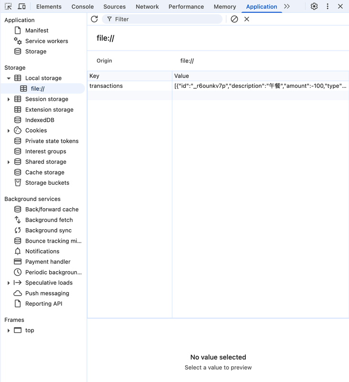This screenshot has width=349, height=382.
Task: Toggle the device toolbar icon
Action: tap(21, 6)
